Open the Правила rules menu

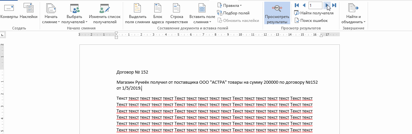tap(229, 6)
